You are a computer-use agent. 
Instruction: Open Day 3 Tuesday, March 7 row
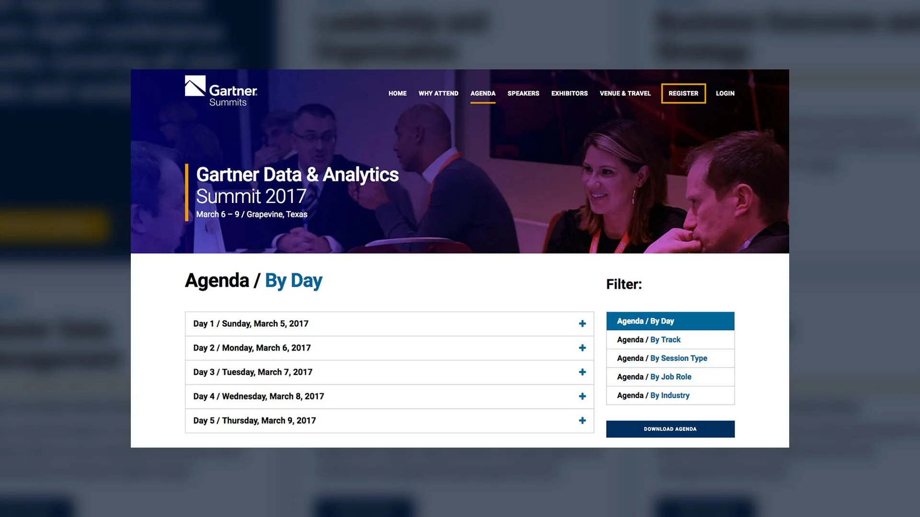point(253,372)
